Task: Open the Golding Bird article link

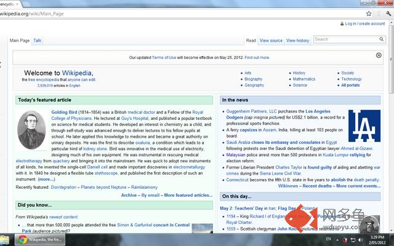Action: (x=64, y=112)
